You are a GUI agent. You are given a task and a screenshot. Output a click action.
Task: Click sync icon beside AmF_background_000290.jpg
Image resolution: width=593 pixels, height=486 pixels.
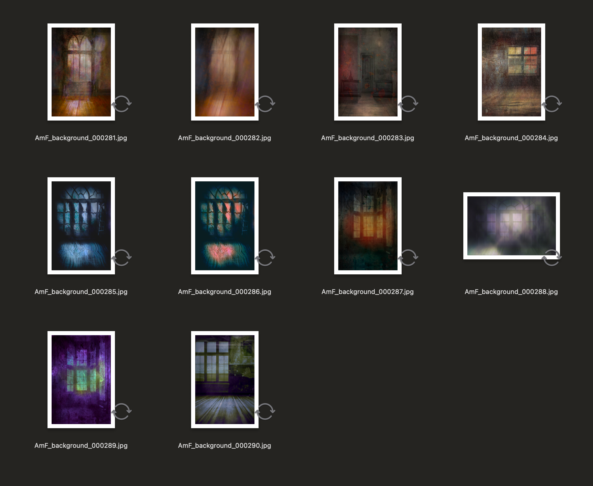[265, 412]
